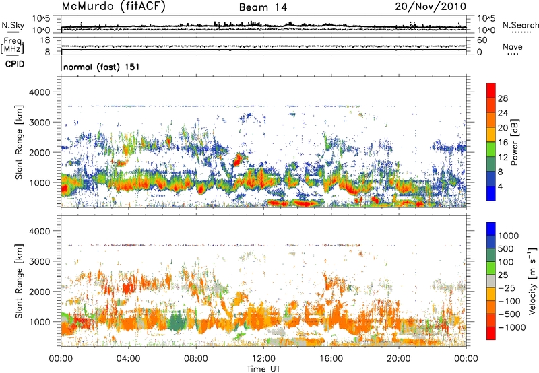This screenshot has height=373, width=539.
Task: Click the N.Search legend label
Action: (520, 25)
